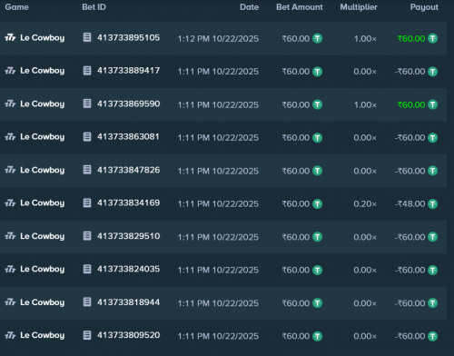Click slot icon beside Le Cowboy, bet 413733829510

point(10,236)
